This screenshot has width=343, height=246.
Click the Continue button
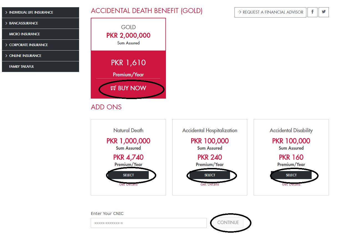(x=228, y=223)
